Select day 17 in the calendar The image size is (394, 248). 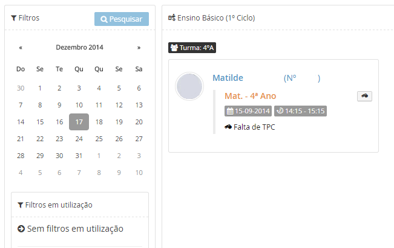[79, 122]
